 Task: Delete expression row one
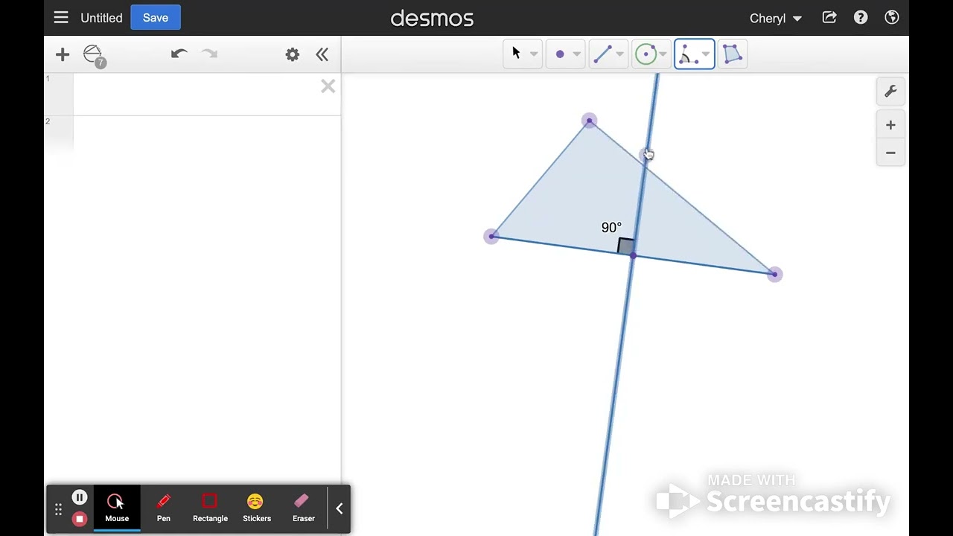tap(328, 87)
